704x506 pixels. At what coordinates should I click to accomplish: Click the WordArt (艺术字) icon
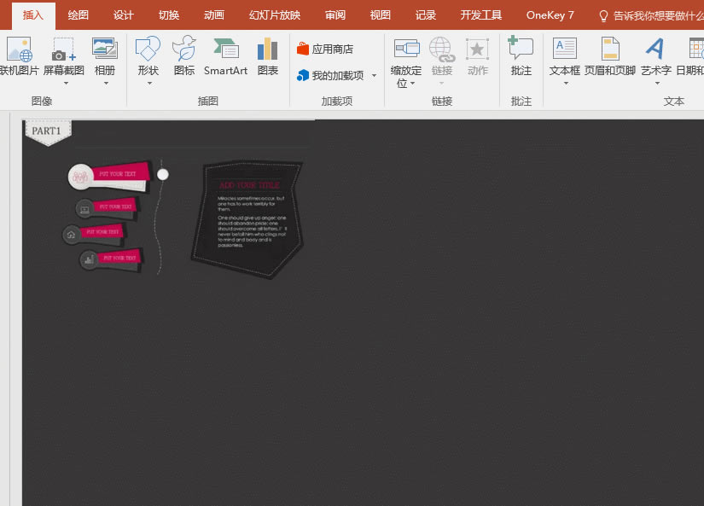(655, 49)
